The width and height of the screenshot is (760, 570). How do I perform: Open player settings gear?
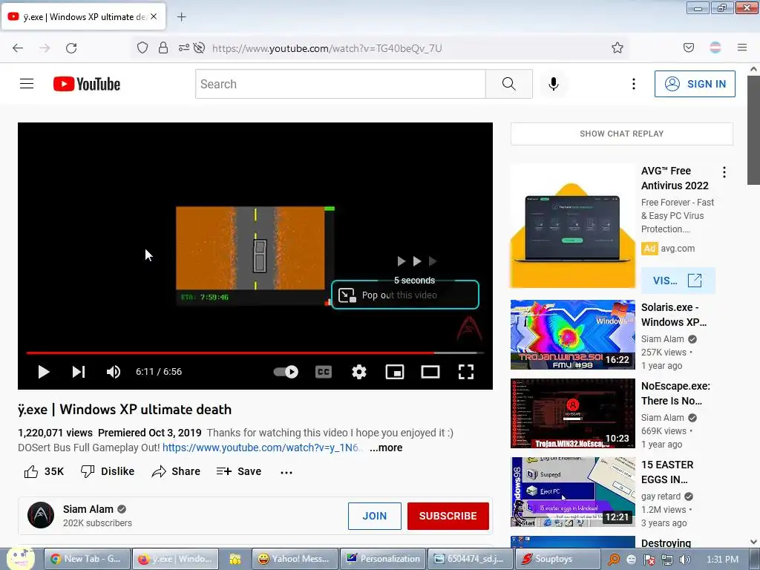click(x=359, y=372)
